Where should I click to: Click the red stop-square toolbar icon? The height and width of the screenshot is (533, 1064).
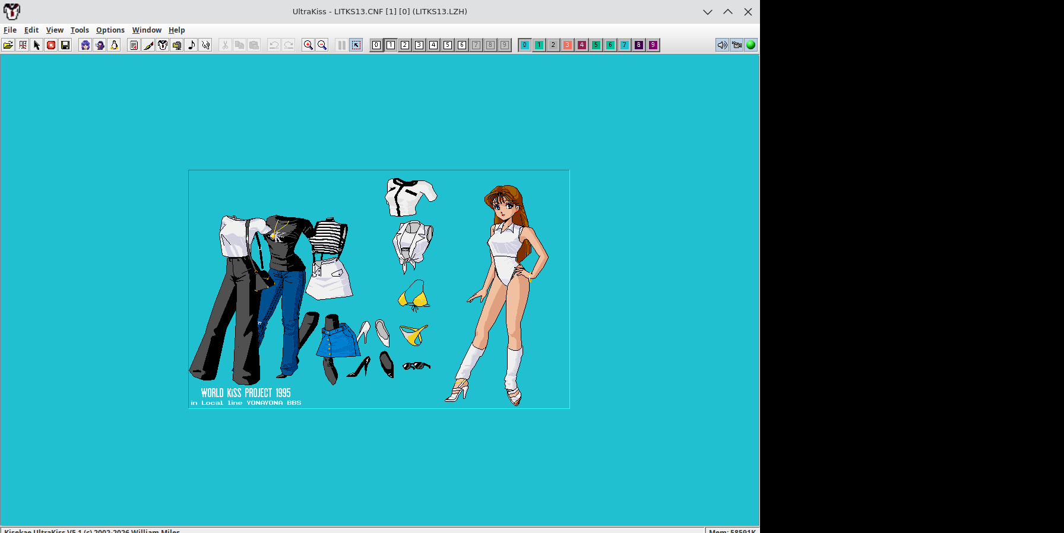[51, 45]
